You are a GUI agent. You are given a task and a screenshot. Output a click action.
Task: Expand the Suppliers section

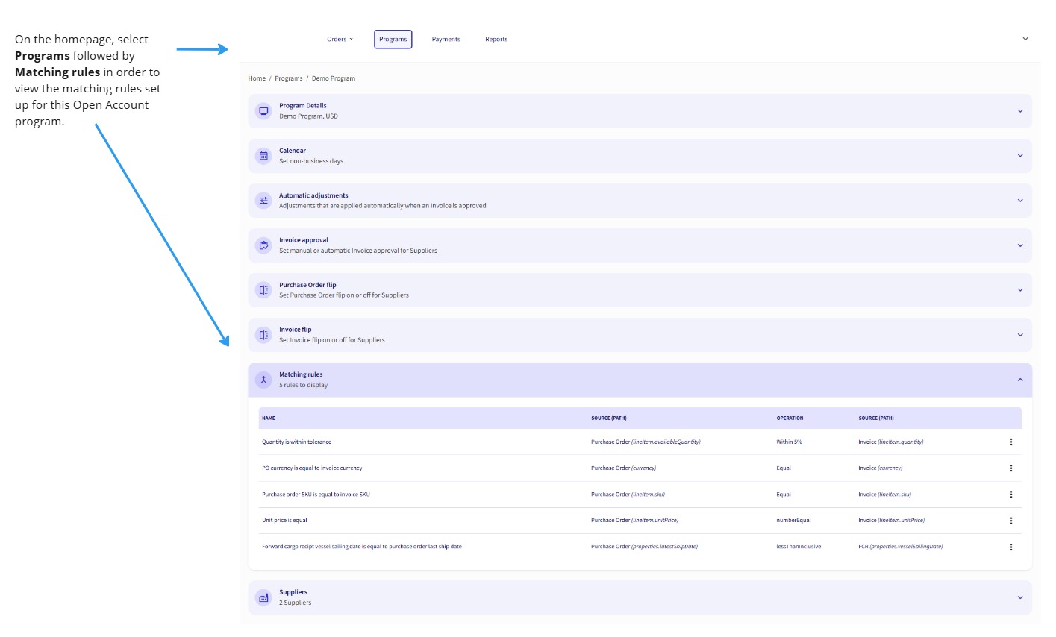point(1021,597)
